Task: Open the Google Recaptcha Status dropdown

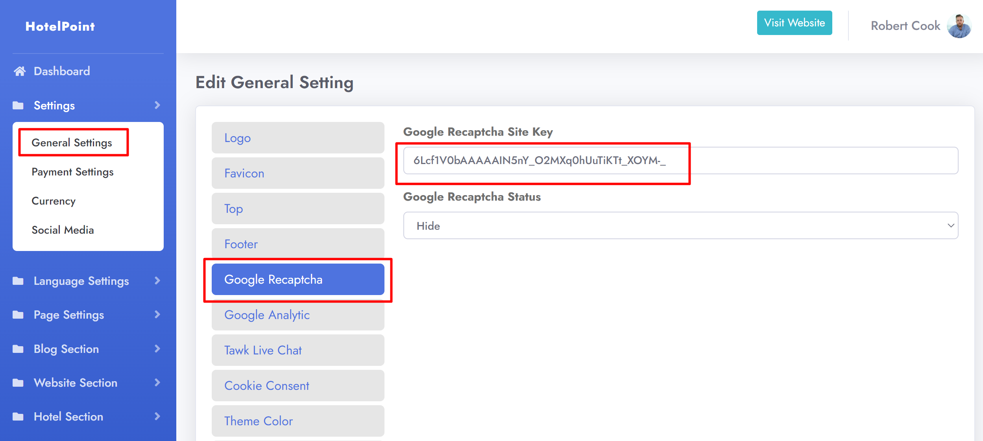Action: pos(681,225)
